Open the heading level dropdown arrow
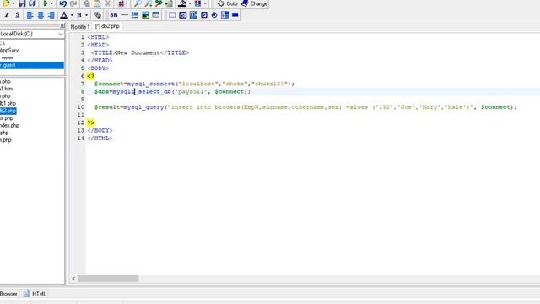Image resolution: width=540 pixels, height=304 pixels. point(86,15)
